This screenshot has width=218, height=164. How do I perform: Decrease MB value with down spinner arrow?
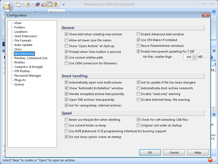194,58
